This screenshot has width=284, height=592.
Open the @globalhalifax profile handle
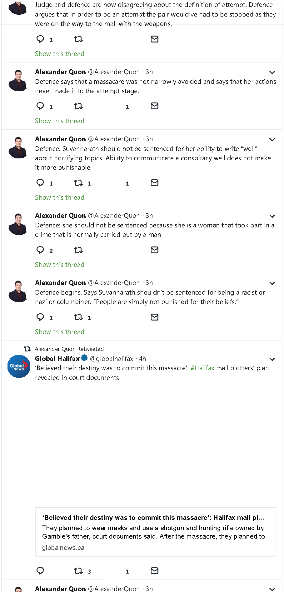pos(112,359)
